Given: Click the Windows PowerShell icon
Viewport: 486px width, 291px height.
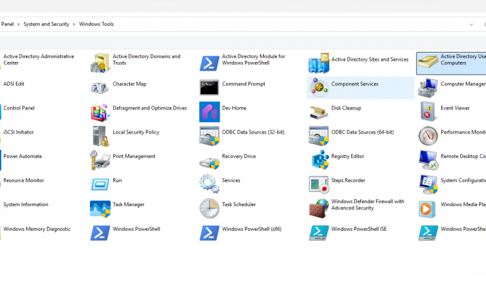Looking at the screenshot, I should 100,233.
